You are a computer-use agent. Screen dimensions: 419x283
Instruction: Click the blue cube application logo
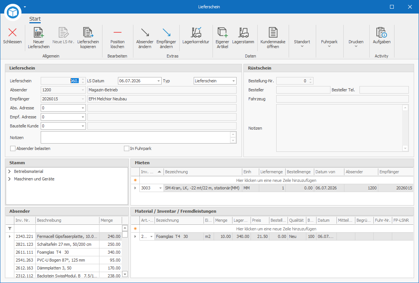click(12, 12)
